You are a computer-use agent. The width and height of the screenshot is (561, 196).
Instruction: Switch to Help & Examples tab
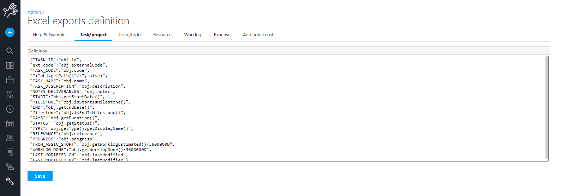click(50, 35)
